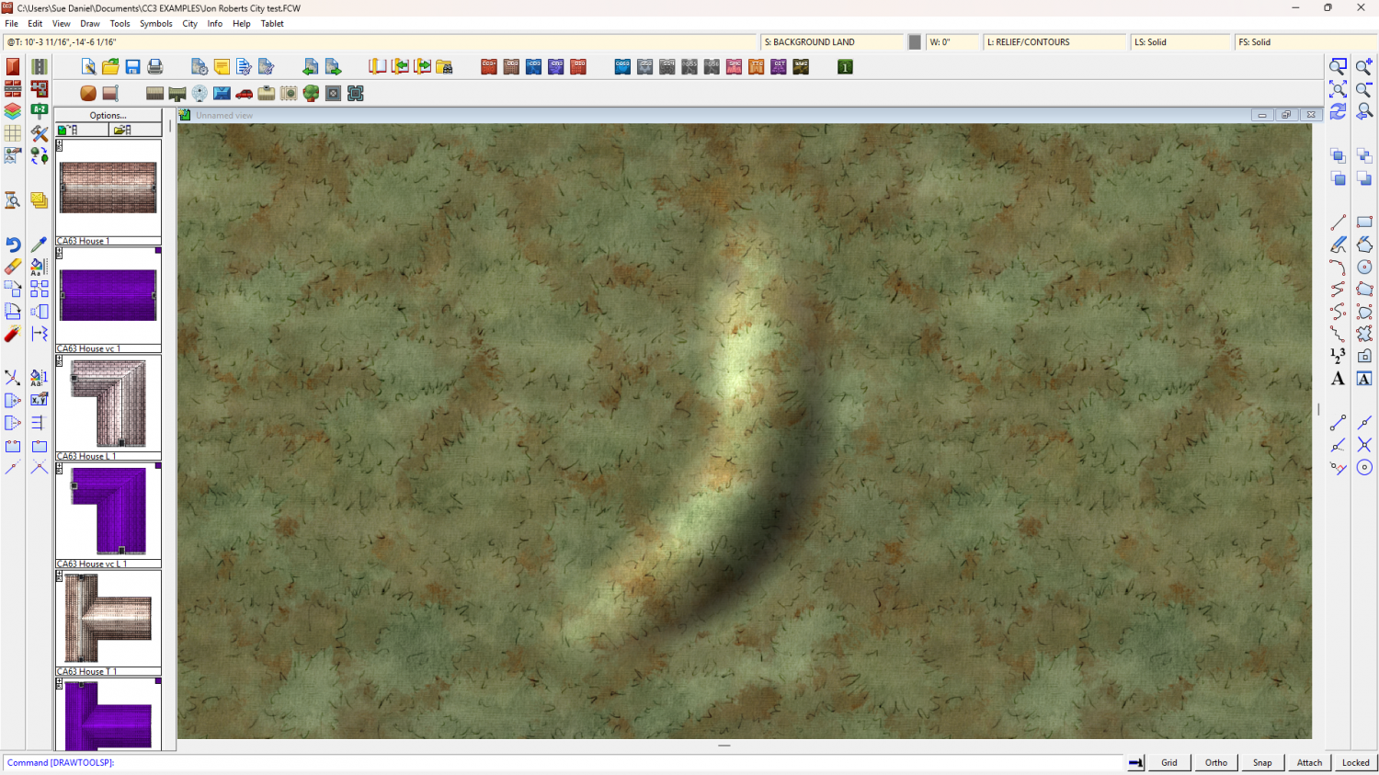
Task: Click the Options... button in symbol catalog
Action: pos(108,115)
